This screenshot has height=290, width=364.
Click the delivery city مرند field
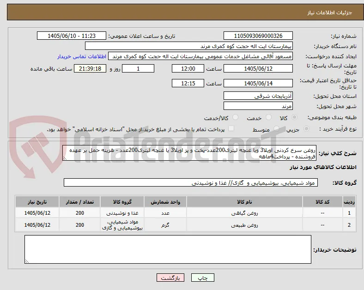(x=258, y=106)
